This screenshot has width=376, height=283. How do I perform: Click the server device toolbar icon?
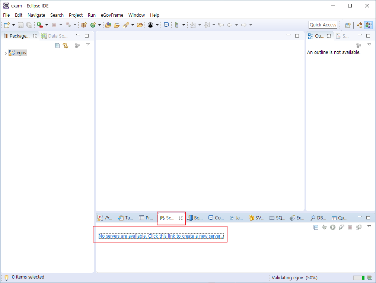(177, 25)
